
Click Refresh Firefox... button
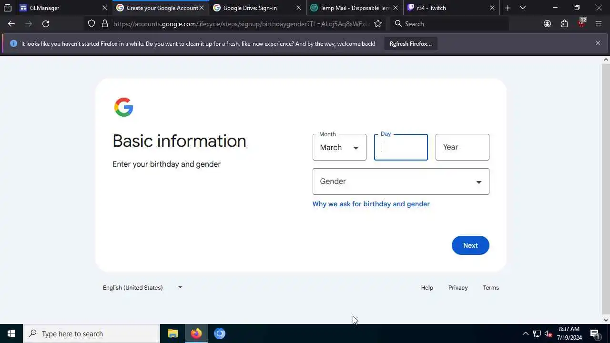411,44
